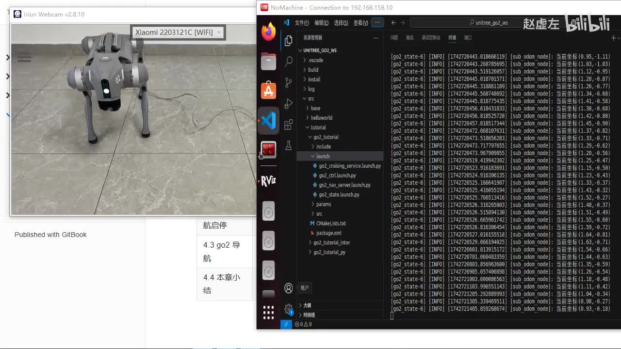The width and height of the screenshot is (621, 349).
Task: Open the Files manager in the dock
Action: coord(268,61)
